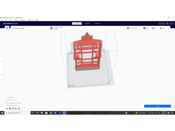Click the pencil icon to rename job
This screenshot has height=131, width=175.
coord(7,103)
